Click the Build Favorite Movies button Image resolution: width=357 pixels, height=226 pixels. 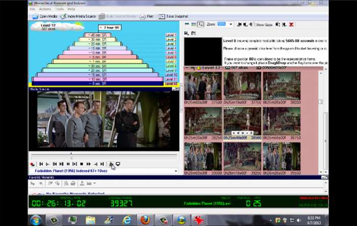coord(118,16)
